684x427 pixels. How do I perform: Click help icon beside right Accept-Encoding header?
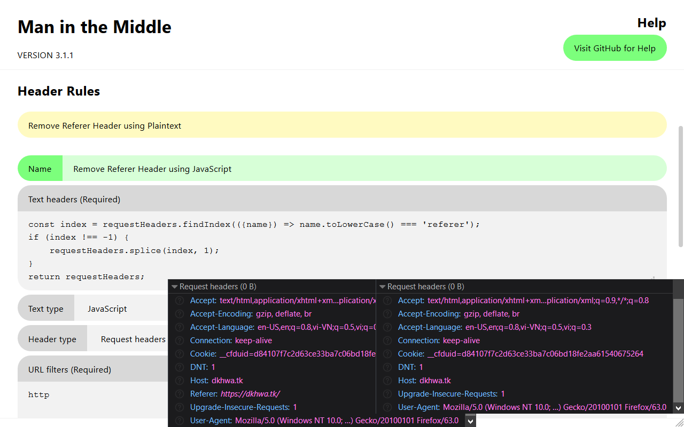(387, 314)
